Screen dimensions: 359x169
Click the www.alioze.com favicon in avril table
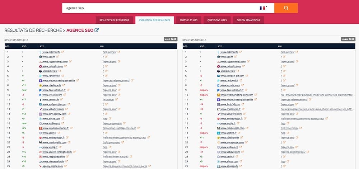[41, 119]
